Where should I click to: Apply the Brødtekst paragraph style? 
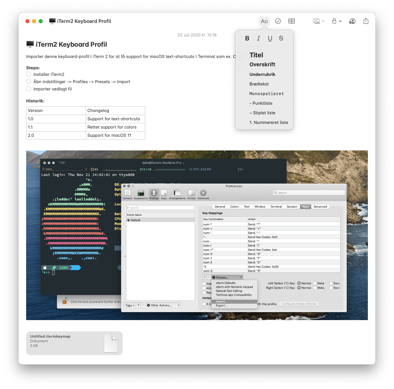tap(259, 84)
